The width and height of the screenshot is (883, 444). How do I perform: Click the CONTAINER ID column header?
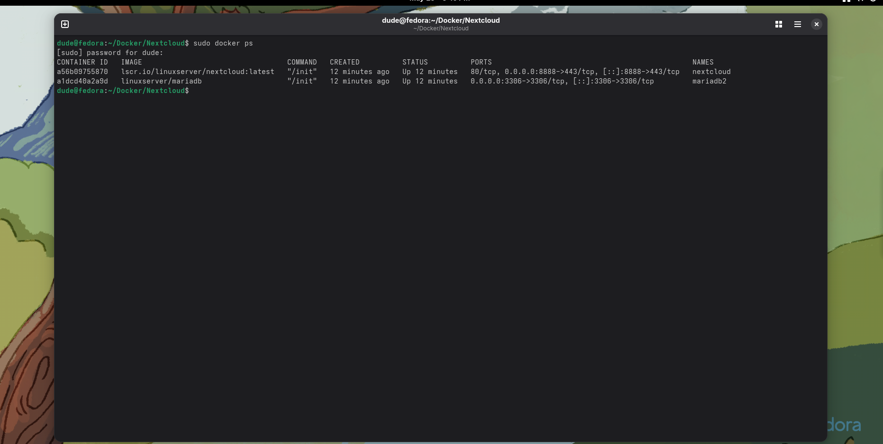(x=82, y=62)
